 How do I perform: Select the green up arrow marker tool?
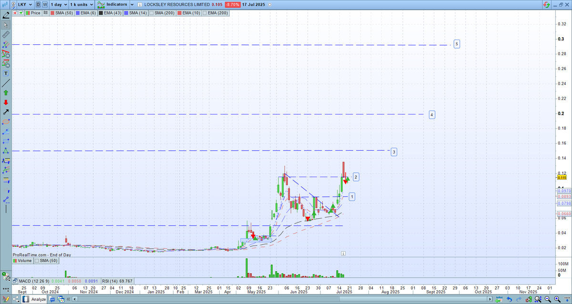point(6,92)
